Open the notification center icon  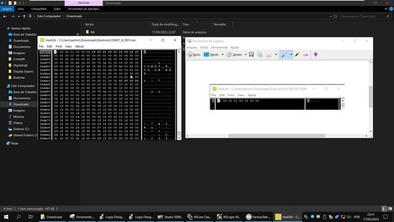[386, 216]
